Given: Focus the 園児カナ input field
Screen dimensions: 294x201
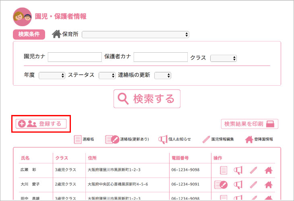Looking at the screenshot, I should [75, 57].
